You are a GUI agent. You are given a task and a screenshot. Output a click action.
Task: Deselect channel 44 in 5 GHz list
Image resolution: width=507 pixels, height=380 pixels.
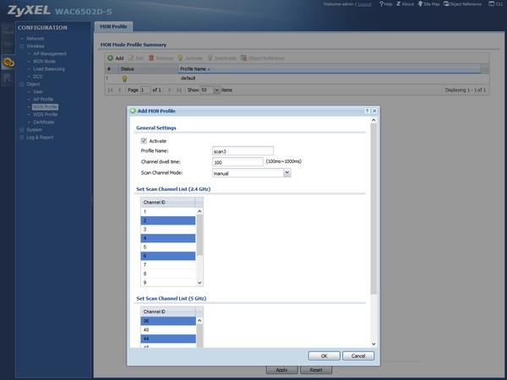(168, 339)
